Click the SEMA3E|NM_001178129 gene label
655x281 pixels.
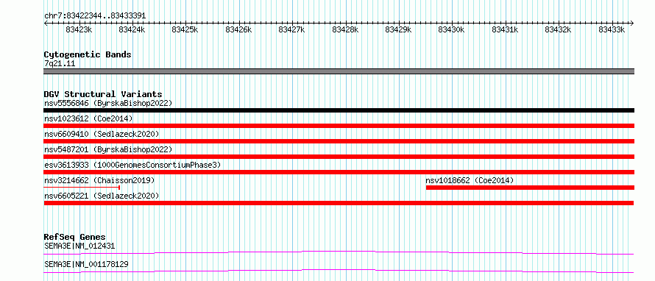[x=86, y=264]
